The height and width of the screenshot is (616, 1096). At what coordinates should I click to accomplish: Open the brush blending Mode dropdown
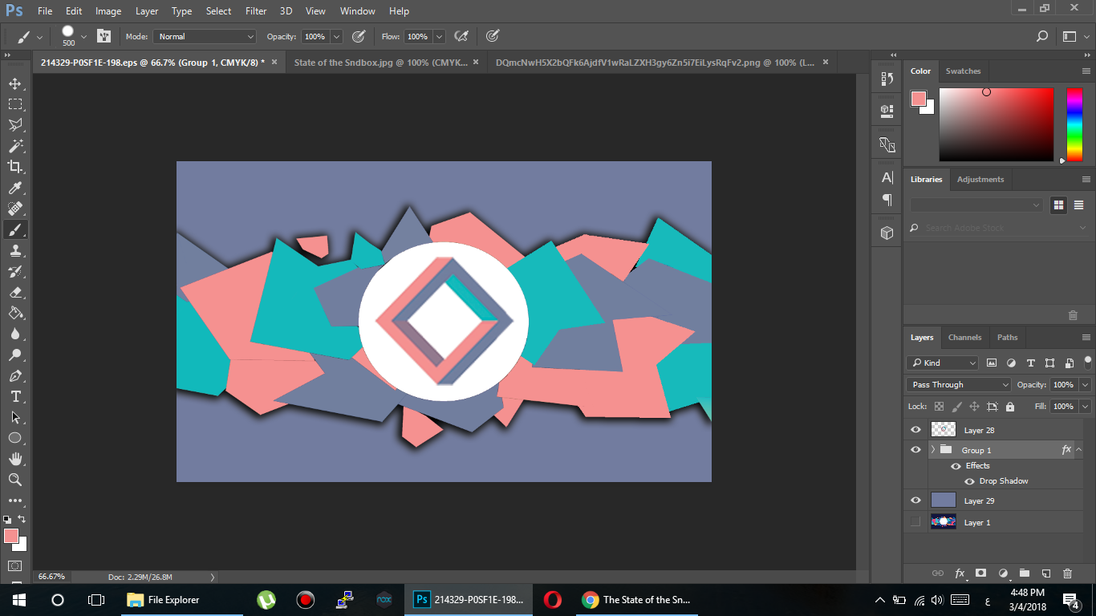(204, 36)
